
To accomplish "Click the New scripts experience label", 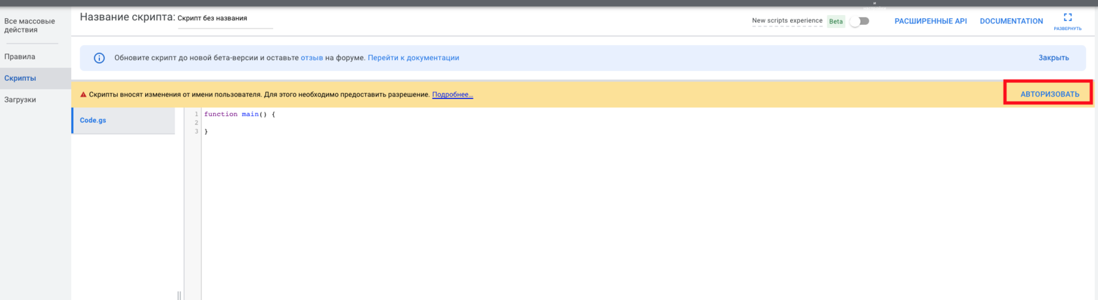I will 787,21.
